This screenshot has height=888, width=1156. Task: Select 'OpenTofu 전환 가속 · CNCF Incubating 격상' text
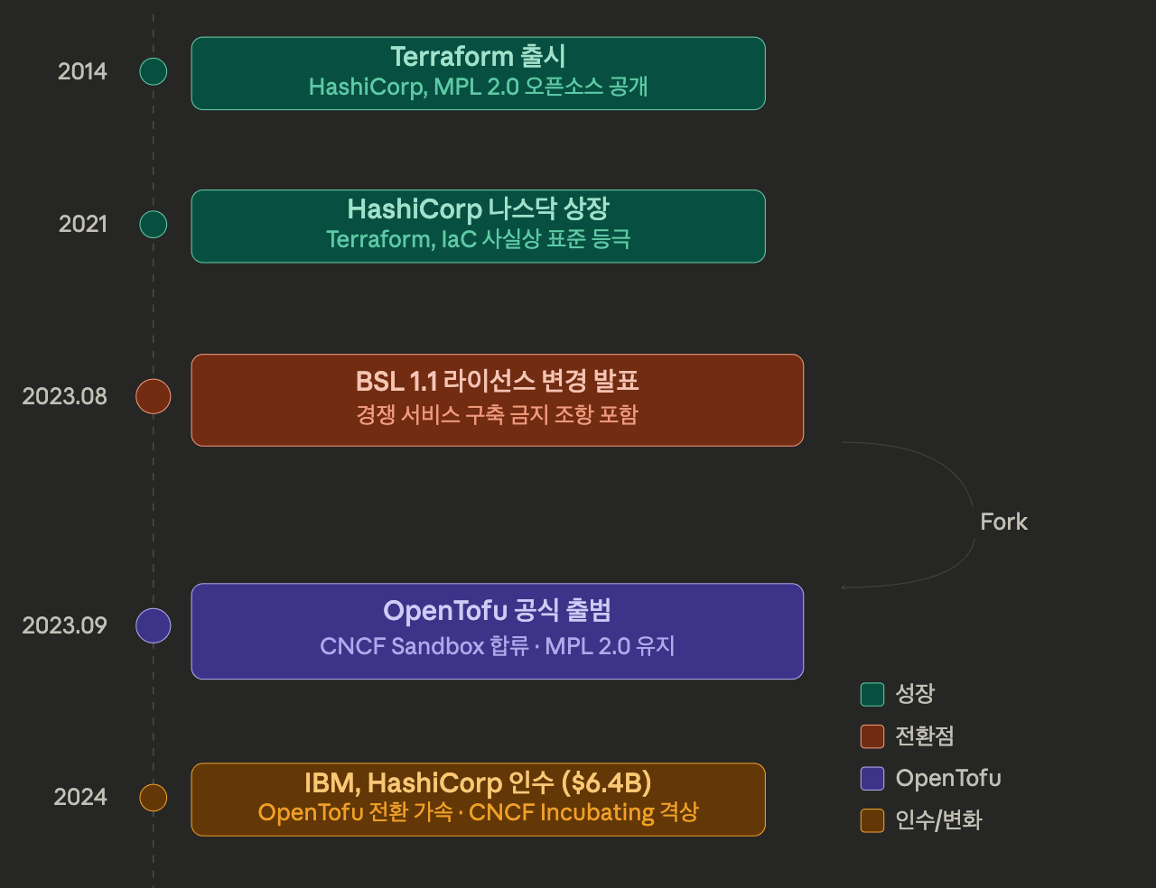click(x=479, y=812)
